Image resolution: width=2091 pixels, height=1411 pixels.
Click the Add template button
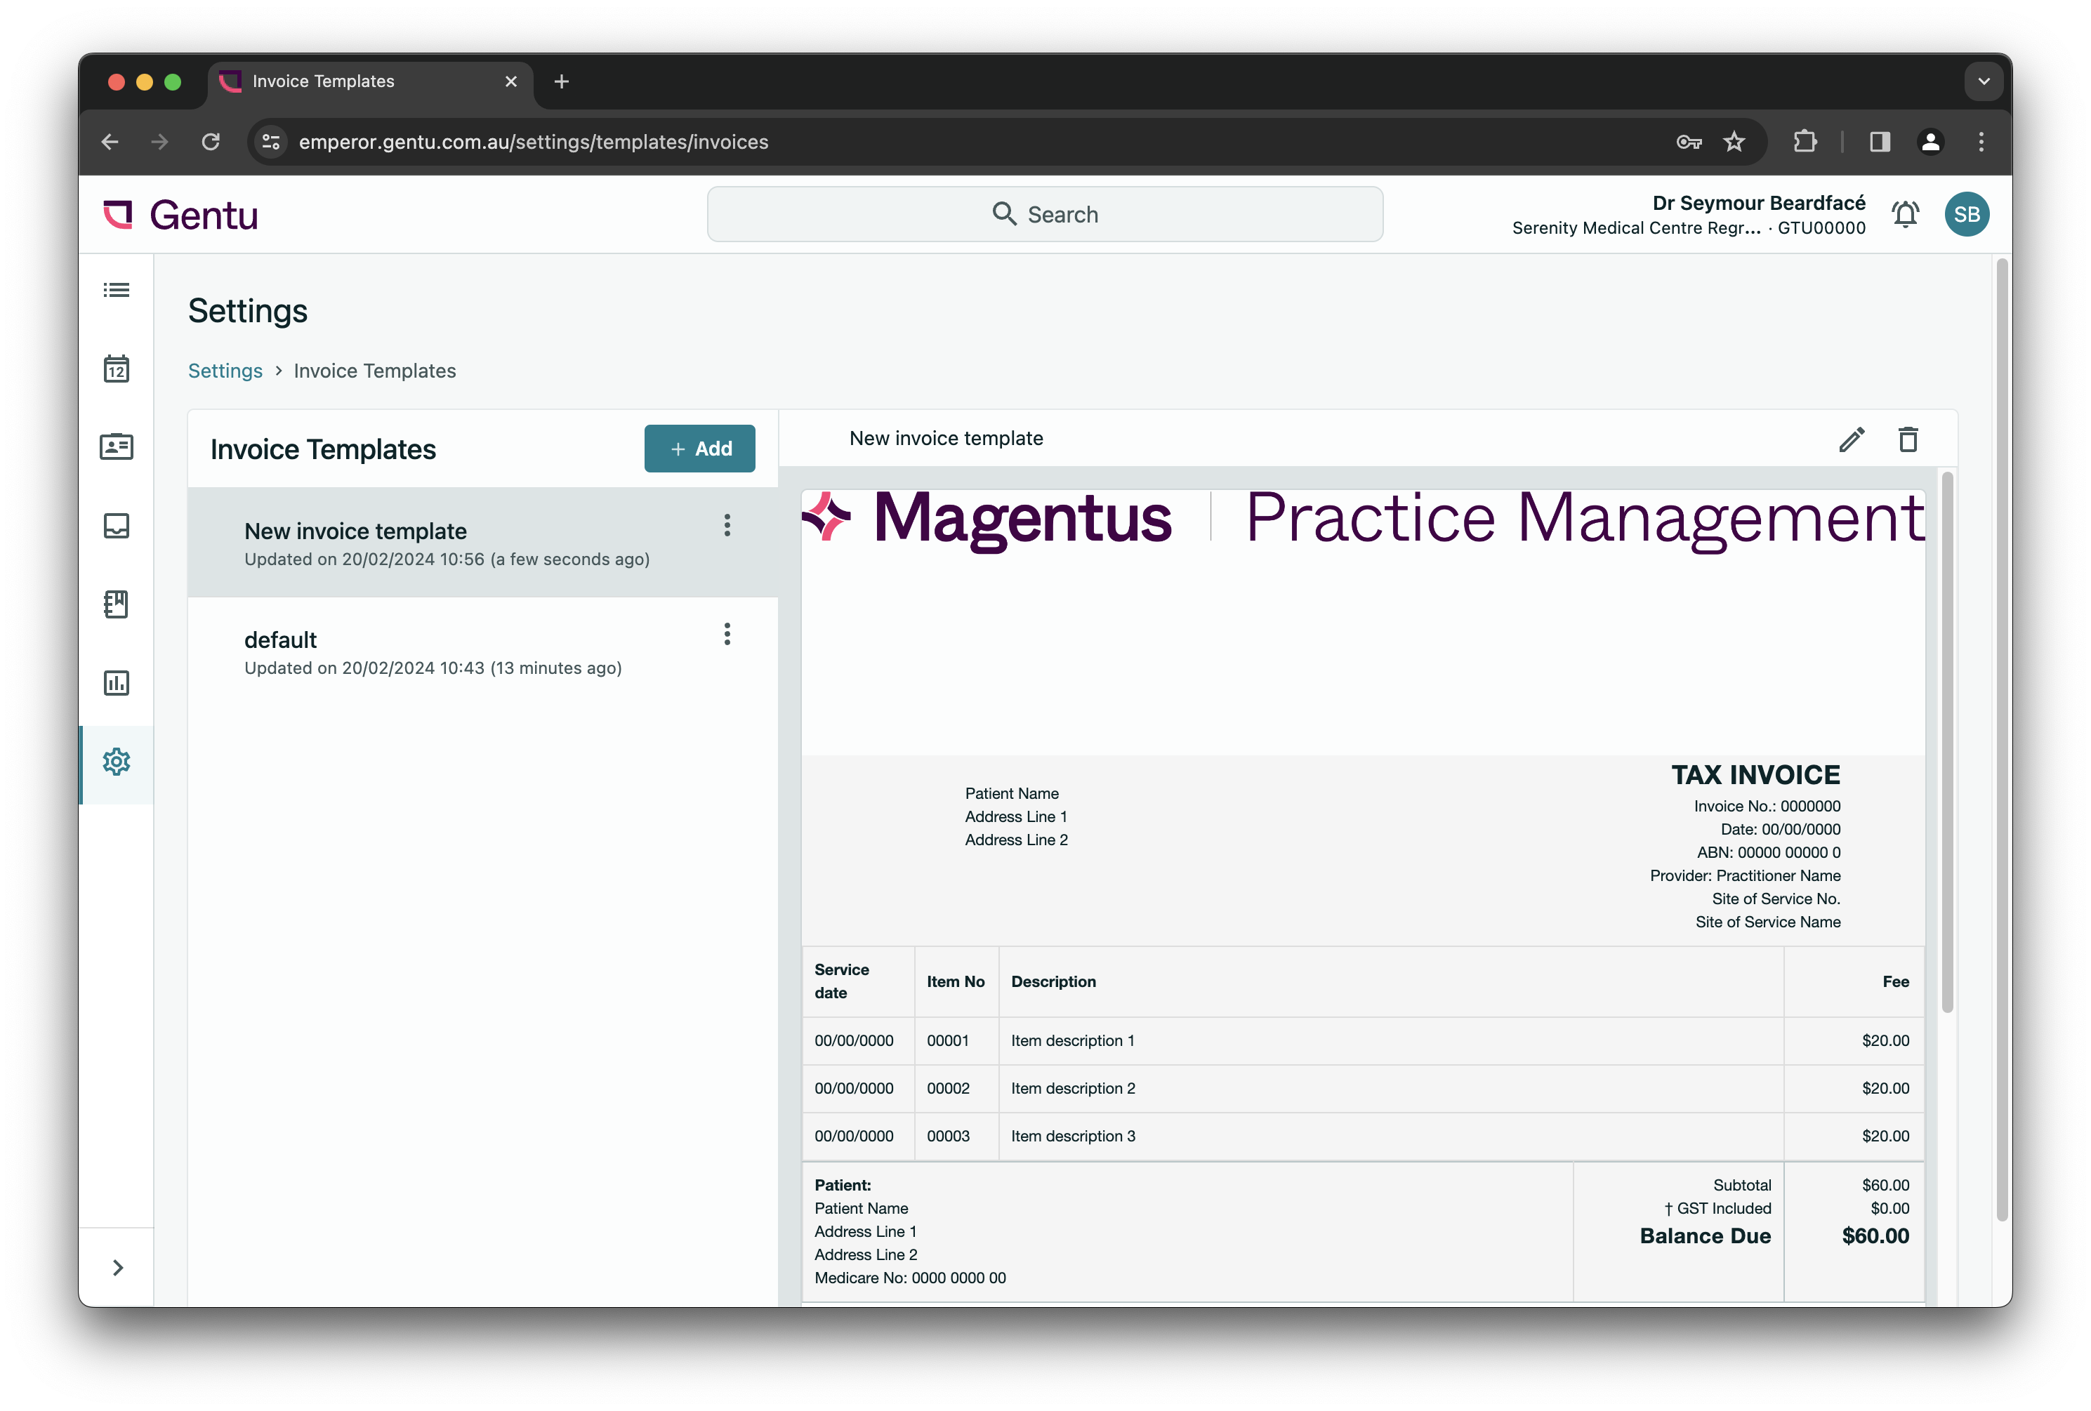point(699,449)
